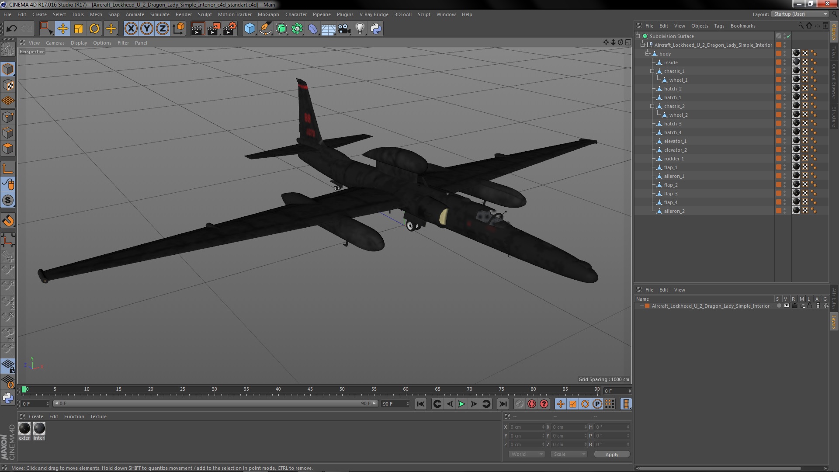Play animation forward

pyautogui.click(x=461, y=404)
